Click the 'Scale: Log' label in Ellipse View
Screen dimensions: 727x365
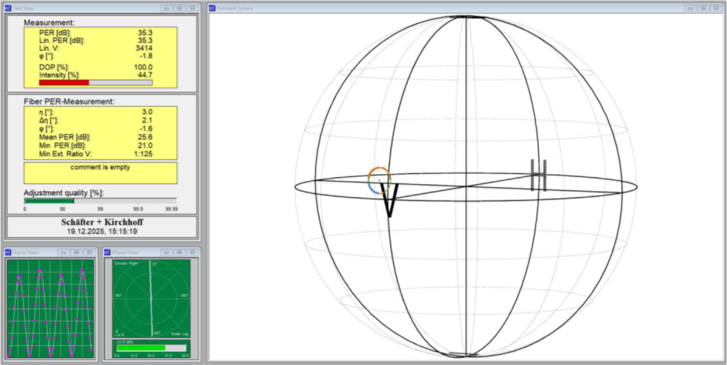tap(180, 334)
